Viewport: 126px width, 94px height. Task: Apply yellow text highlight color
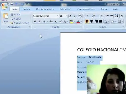pyautogui.click(x=71, y=22)
